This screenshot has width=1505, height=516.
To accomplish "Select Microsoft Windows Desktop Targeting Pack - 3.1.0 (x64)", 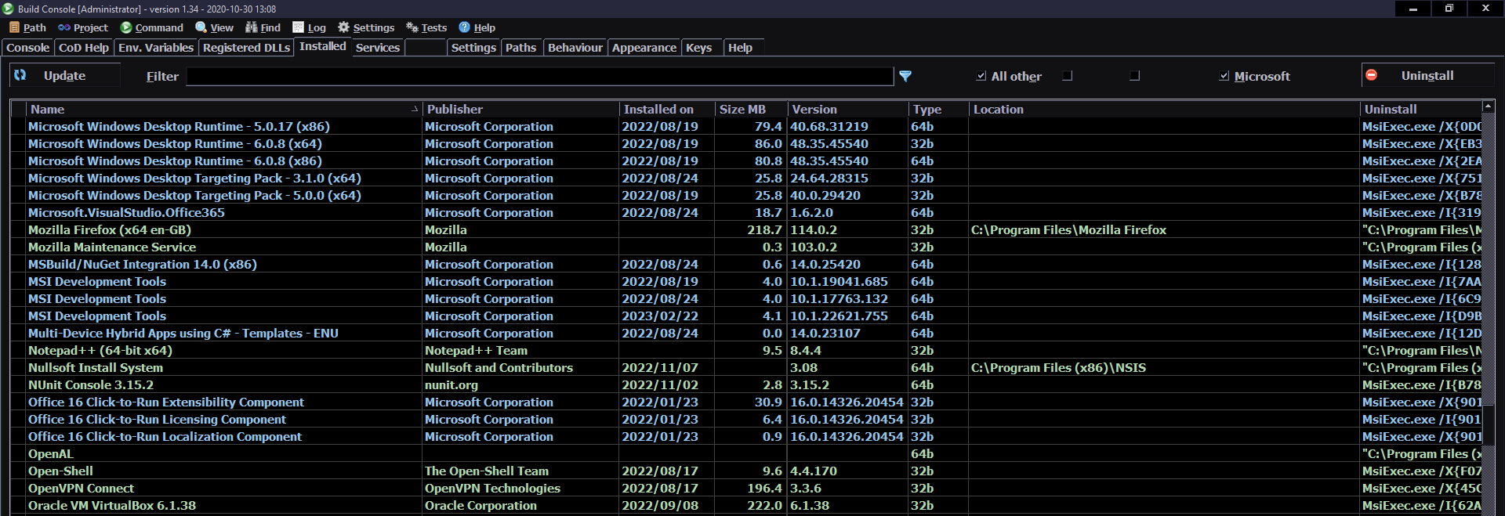I will pos(194,179).
